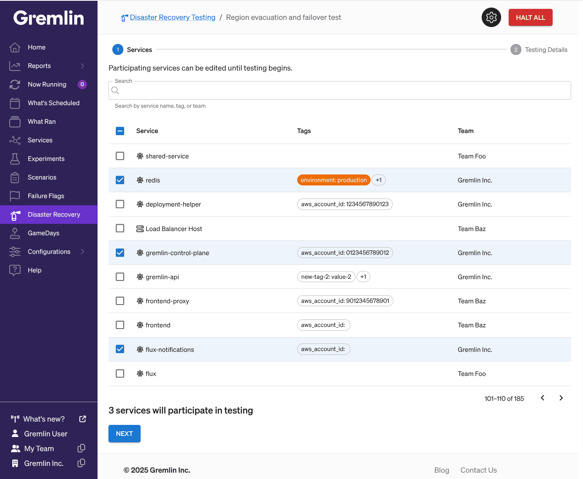
Task: Uncheck the flux-notifications checkbox
Action: click(120, 349)
